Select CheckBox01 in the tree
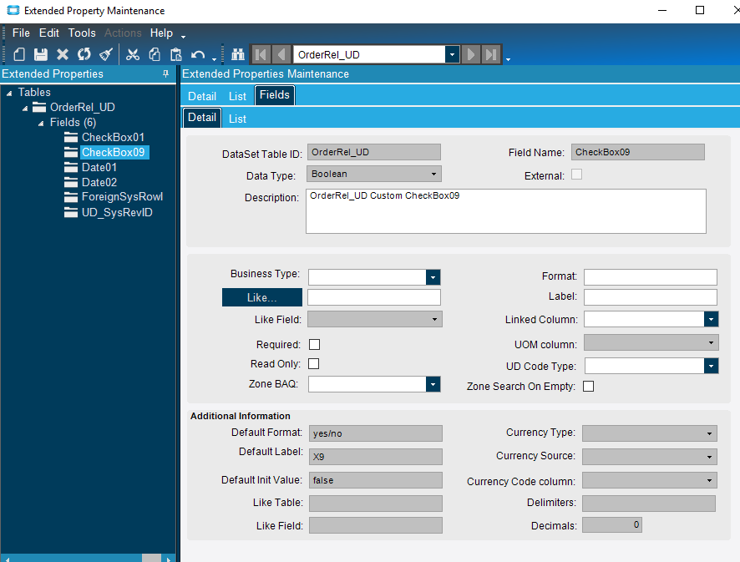 [113, 137]
